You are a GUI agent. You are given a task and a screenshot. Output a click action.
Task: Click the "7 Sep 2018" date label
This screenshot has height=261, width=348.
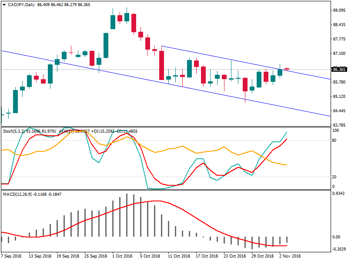[x=12, y=256]
